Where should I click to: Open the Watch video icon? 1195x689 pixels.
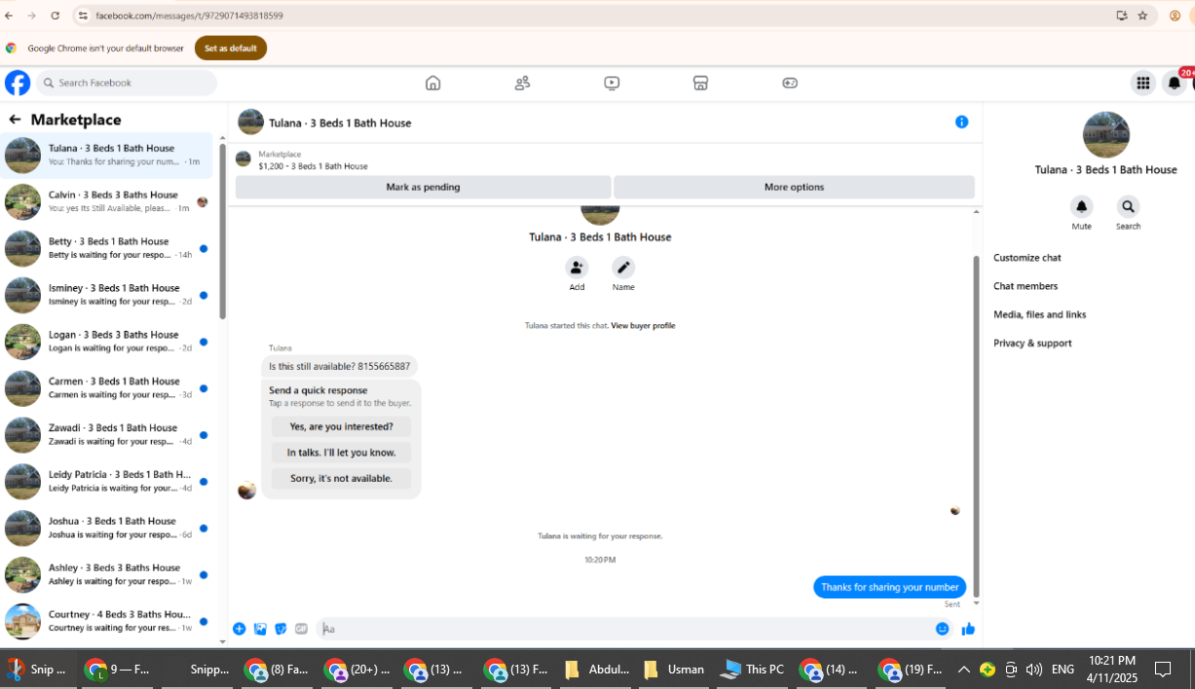(x=612, y=83)
